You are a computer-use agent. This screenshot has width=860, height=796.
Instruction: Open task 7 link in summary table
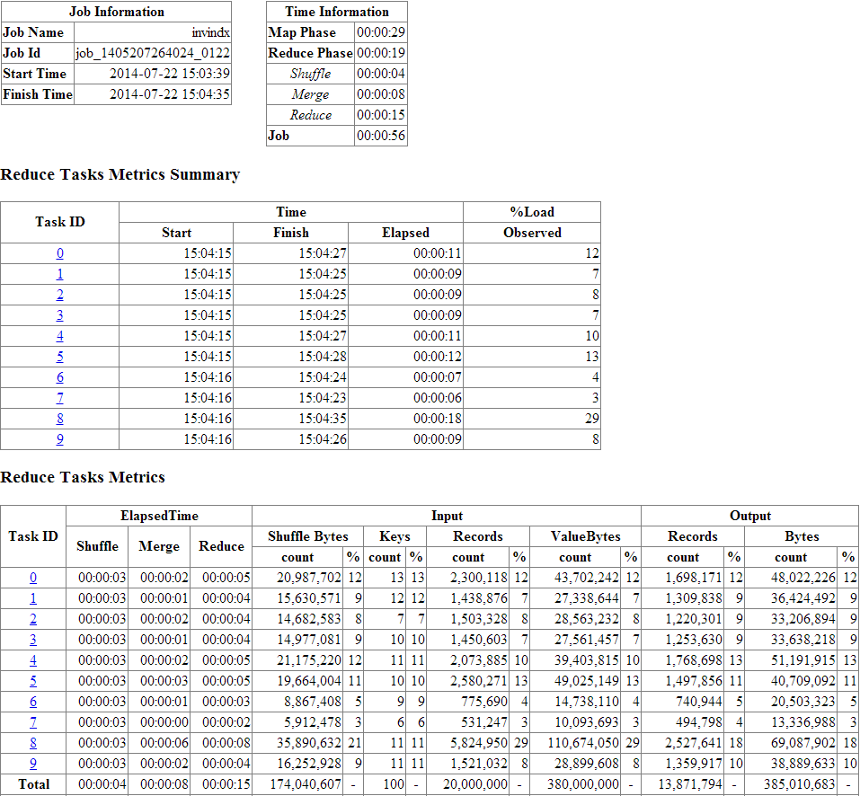60,398
